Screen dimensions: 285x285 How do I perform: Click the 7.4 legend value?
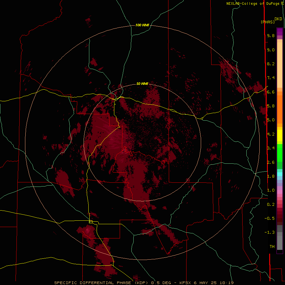[271, 78]
